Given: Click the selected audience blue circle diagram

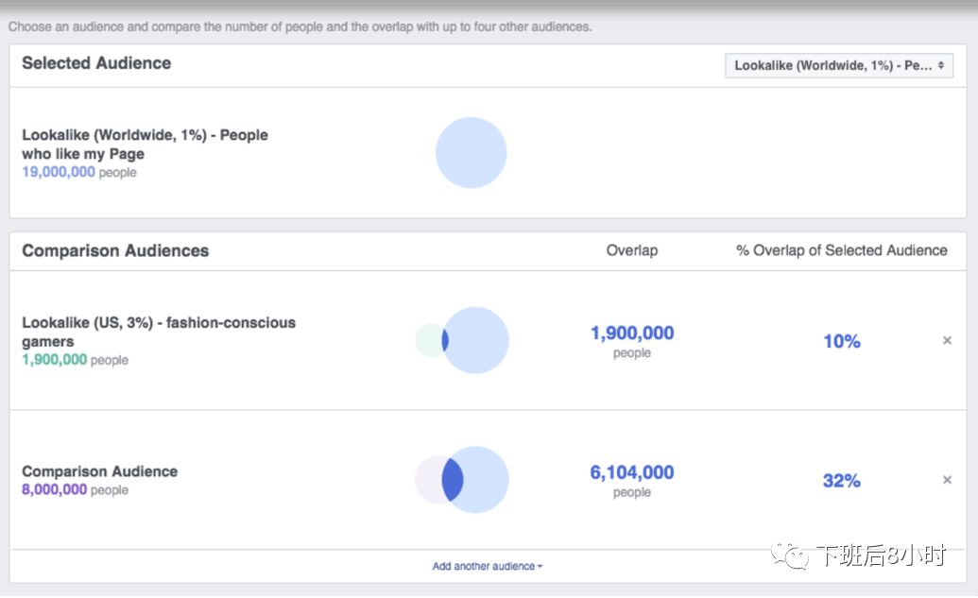Looking at the screenshot, I should click(471, 153).
